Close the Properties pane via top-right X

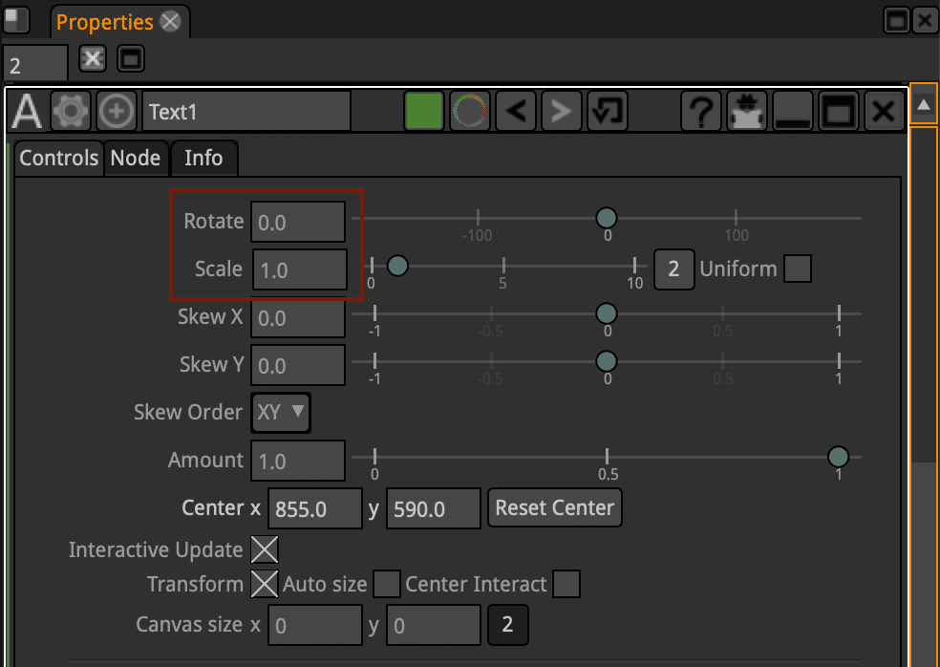coord(926,21)
